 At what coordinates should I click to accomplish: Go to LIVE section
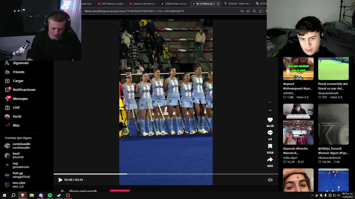coord(16,108)
